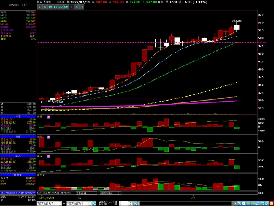Click the blue 外資 panel header
The height and width of the screenshot is (206, 274).
[x=18, y=117]
